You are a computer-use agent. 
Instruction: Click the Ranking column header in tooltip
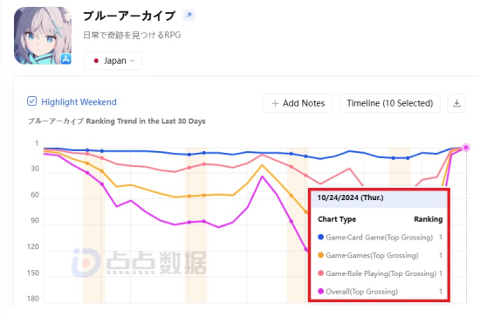pyautogui.click(x=429, y=219)
